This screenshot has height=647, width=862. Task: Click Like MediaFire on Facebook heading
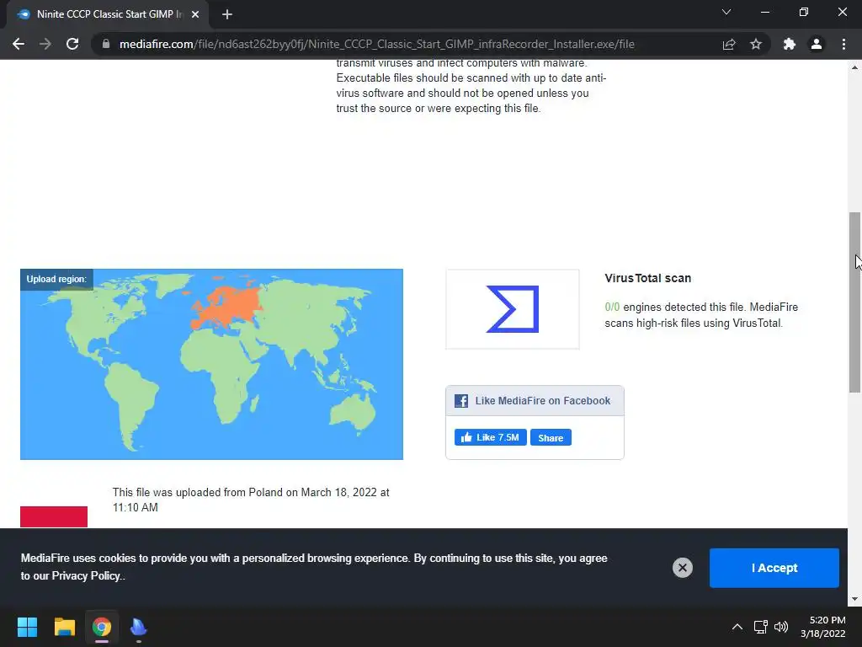pyautogui.click(x=543, y=400)
